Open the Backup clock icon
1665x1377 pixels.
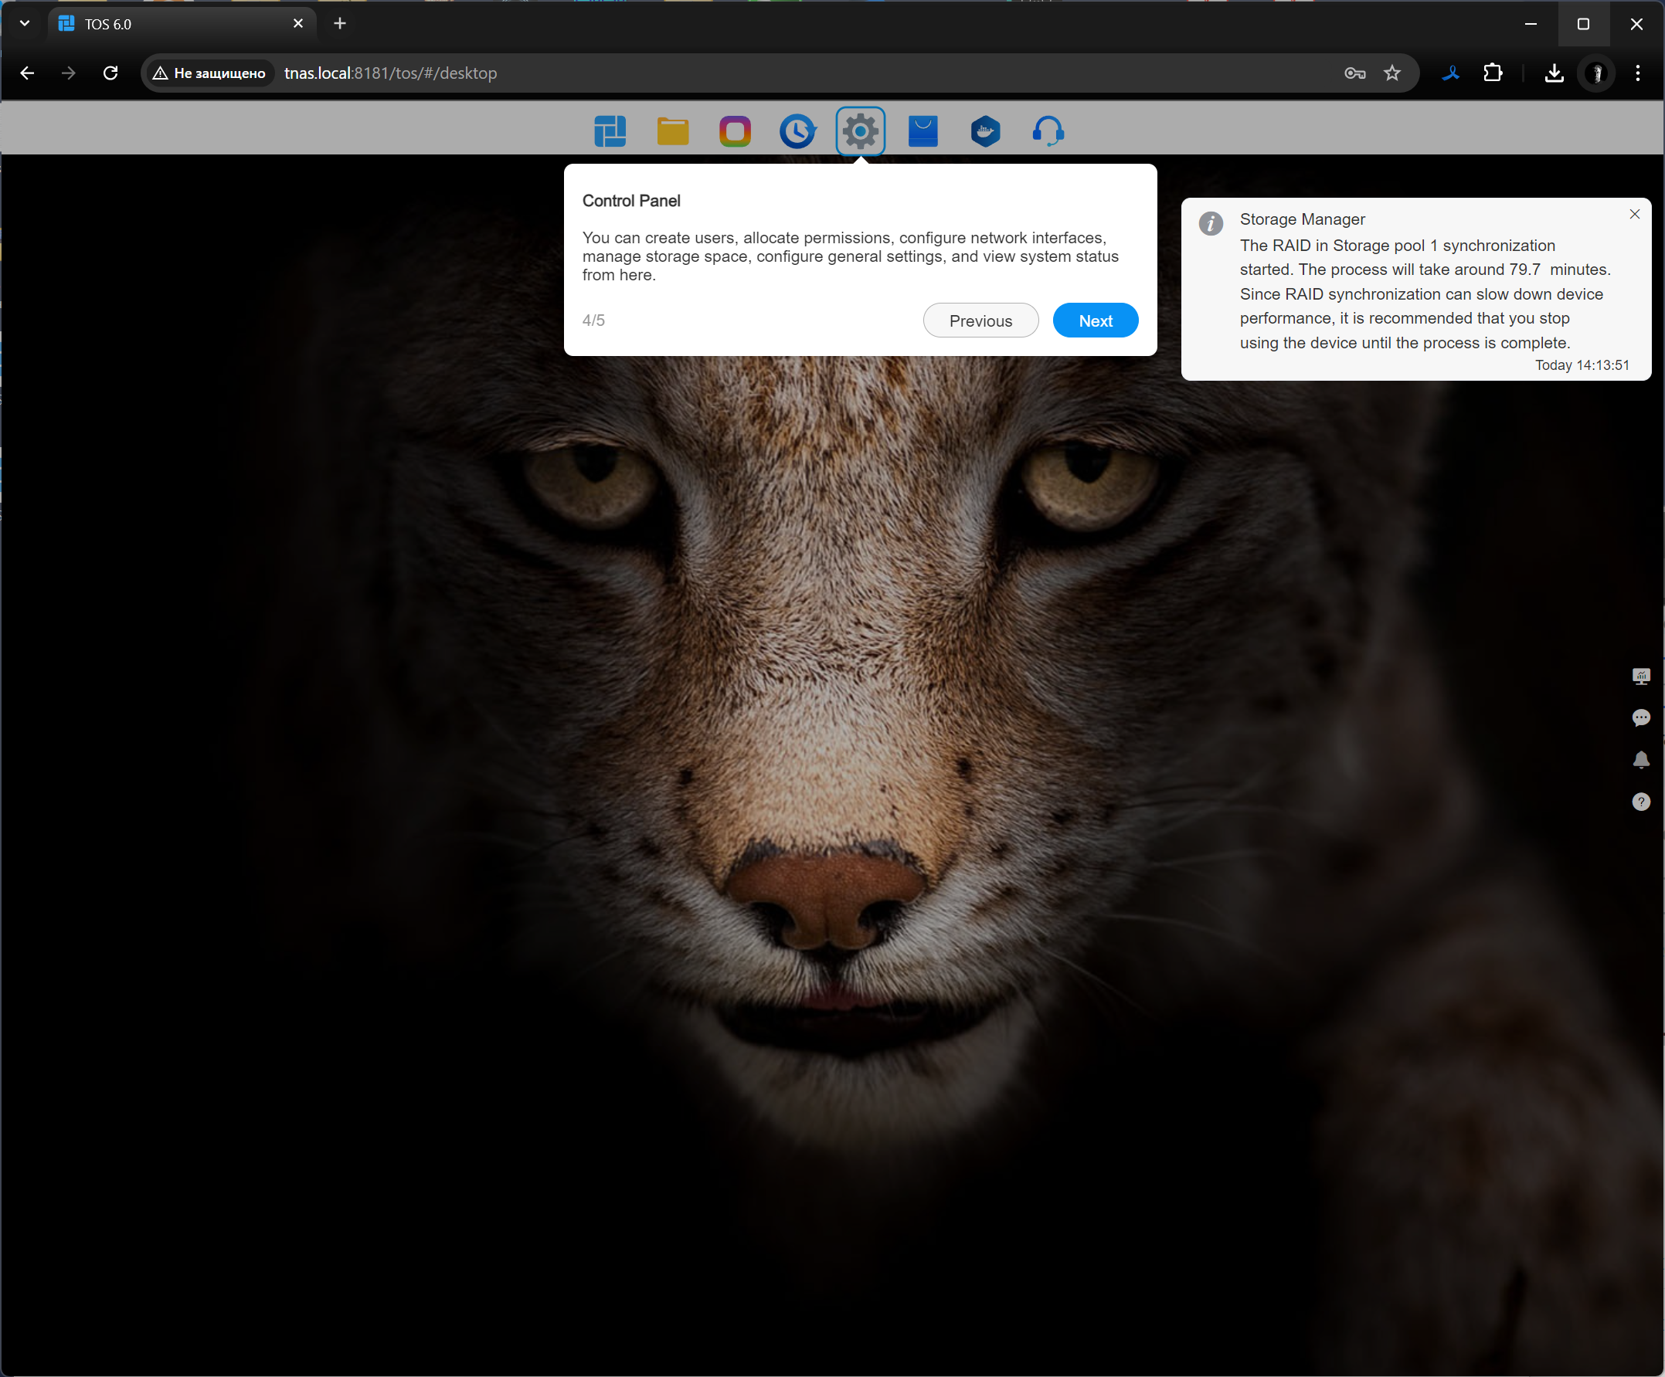797,131
